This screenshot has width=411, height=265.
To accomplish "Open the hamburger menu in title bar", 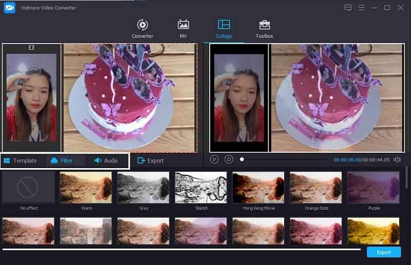I will click(362, 8).
